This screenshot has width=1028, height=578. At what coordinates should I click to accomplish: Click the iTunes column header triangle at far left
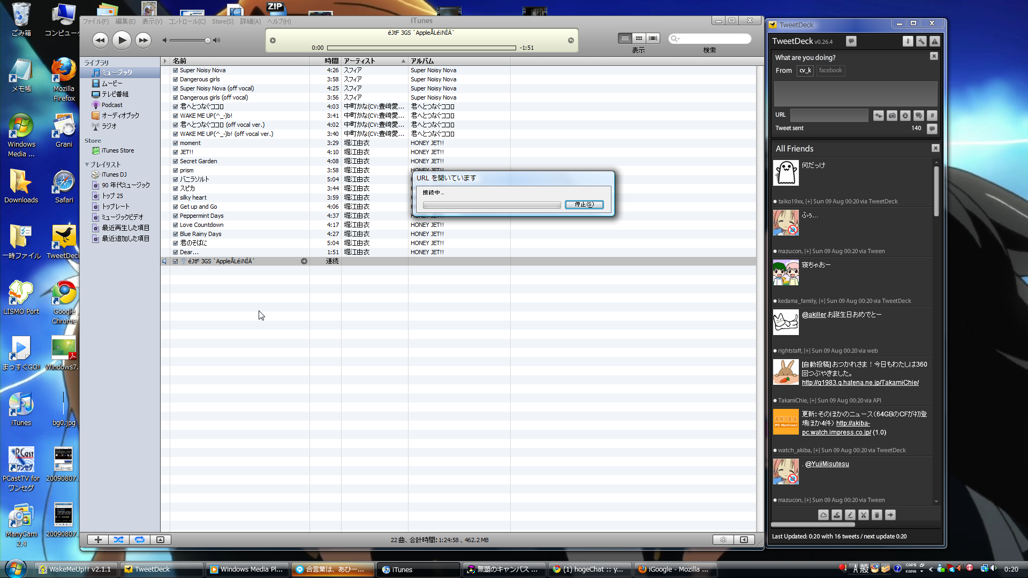coord(165,61)
